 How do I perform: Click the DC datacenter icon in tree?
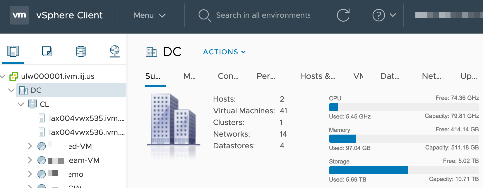(23, 90)
